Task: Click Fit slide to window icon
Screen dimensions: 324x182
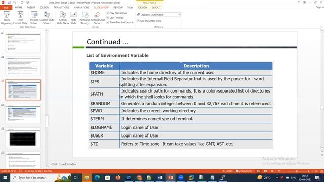Action: click(x=321, y=171)
